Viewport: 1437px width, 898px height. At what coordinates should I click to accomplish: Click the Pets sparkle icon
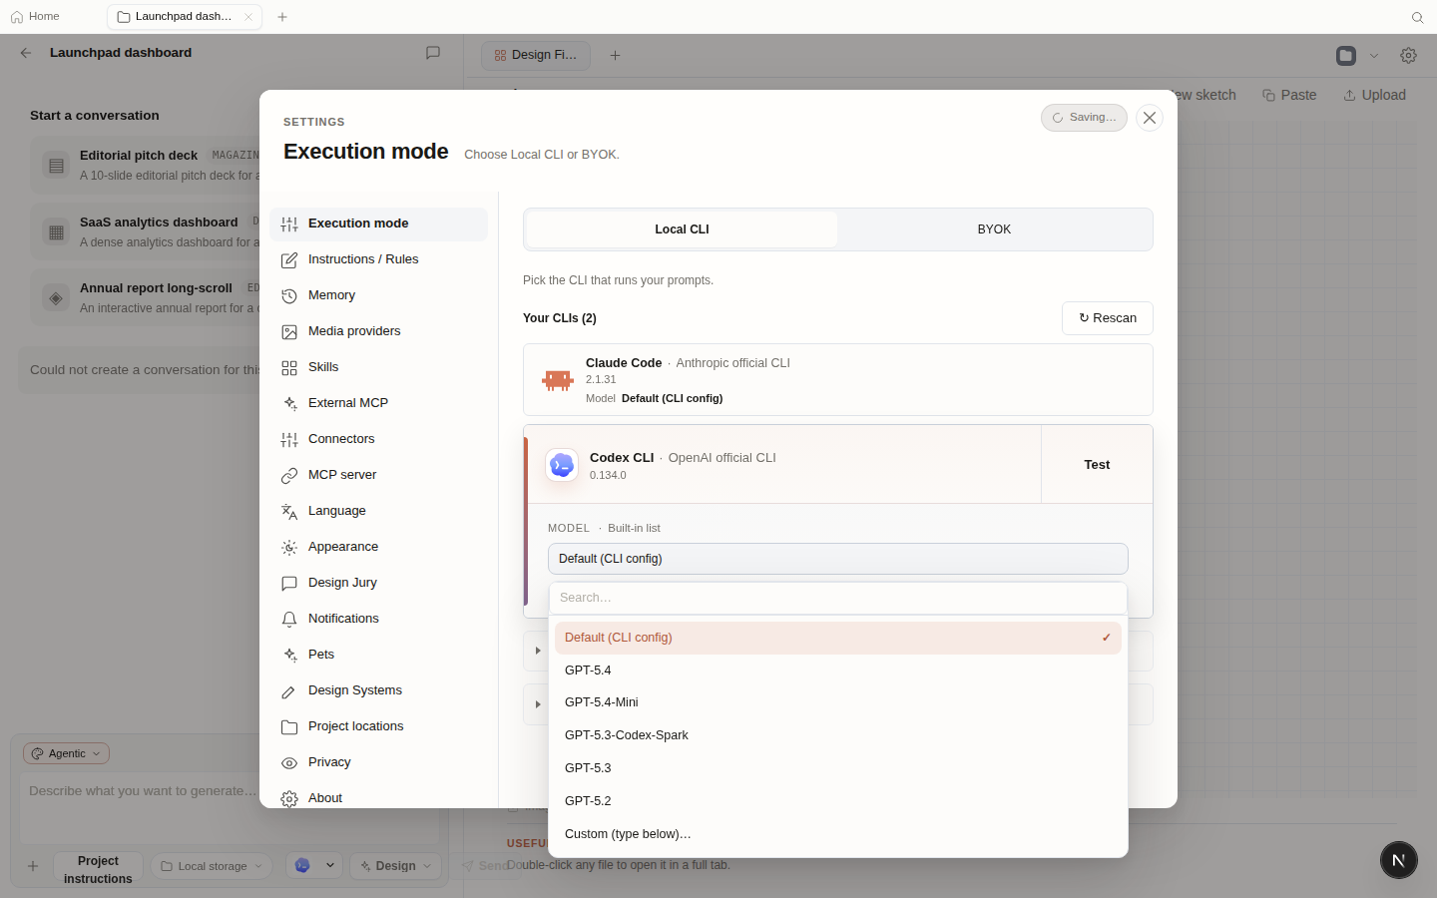[289, 656]
